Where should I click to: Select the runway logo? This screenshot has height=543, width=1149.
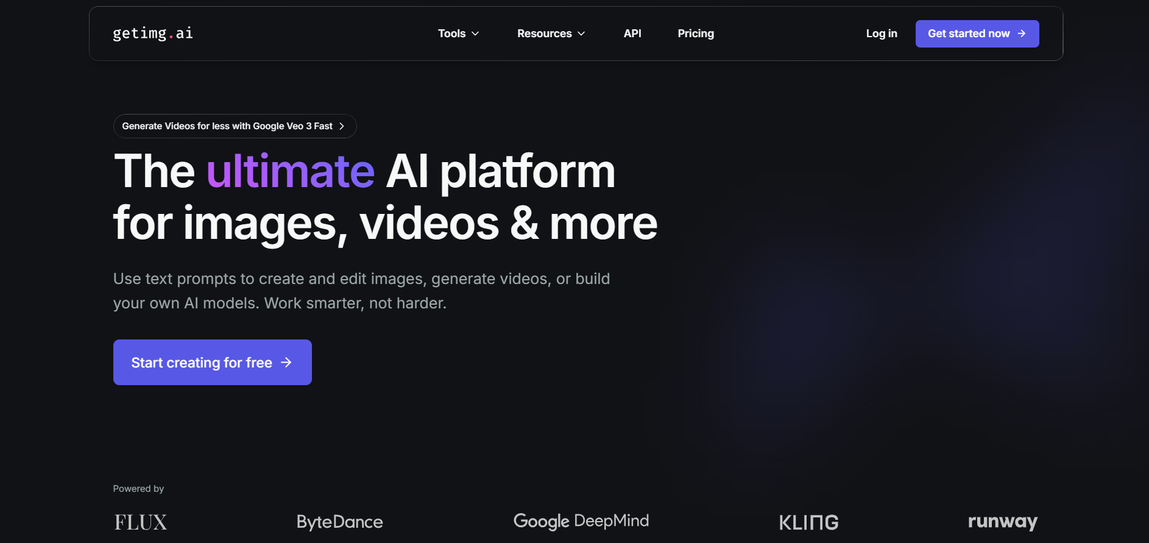[x=1002, y=522]
